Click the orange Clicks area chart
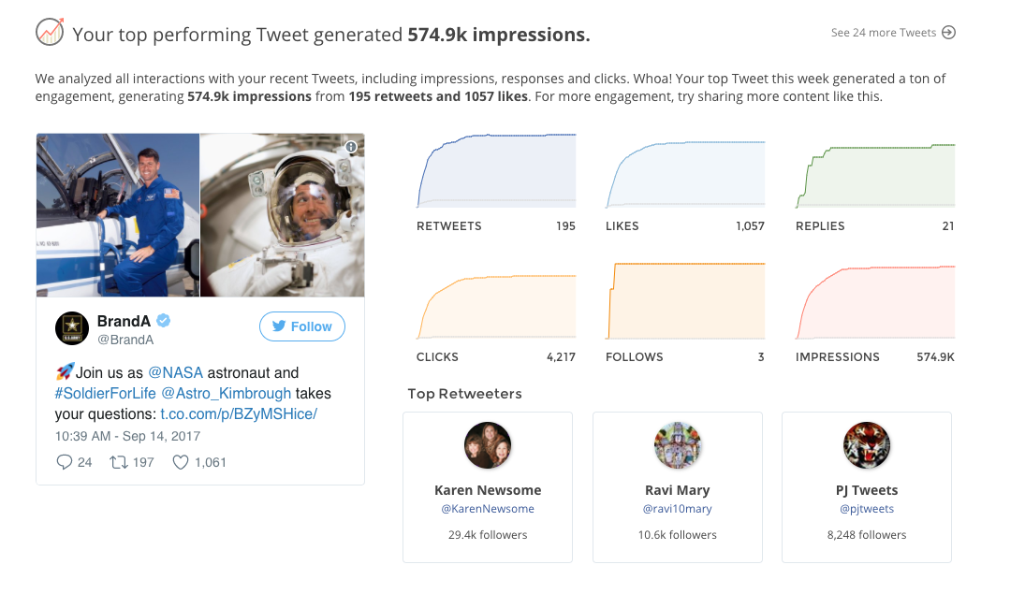This screenshot has width=1025, height=594. (x=496, y=307)
